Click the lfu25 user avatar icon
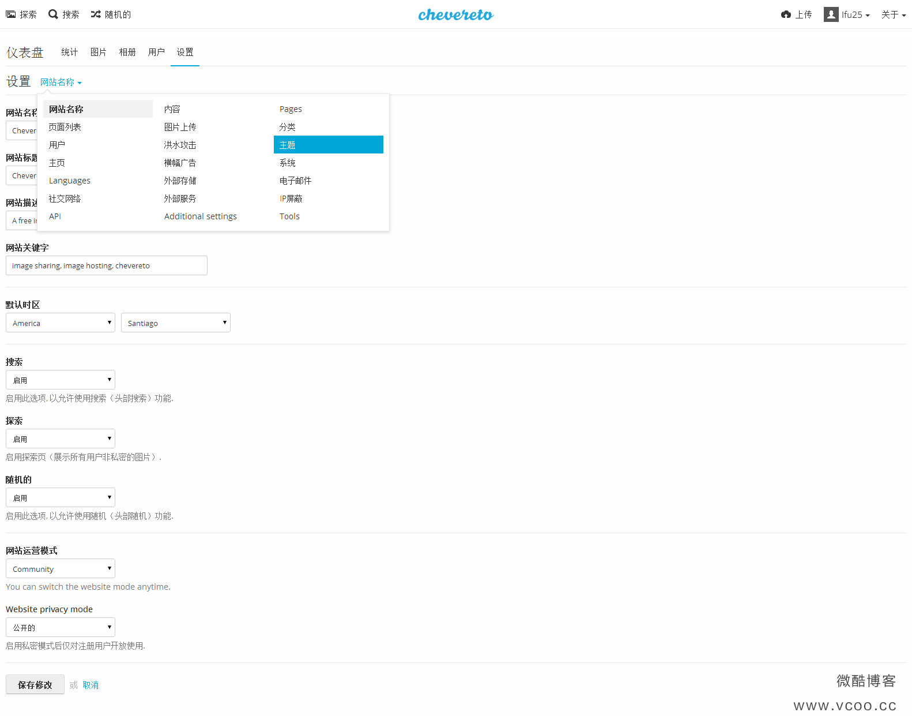 [831, 14]
